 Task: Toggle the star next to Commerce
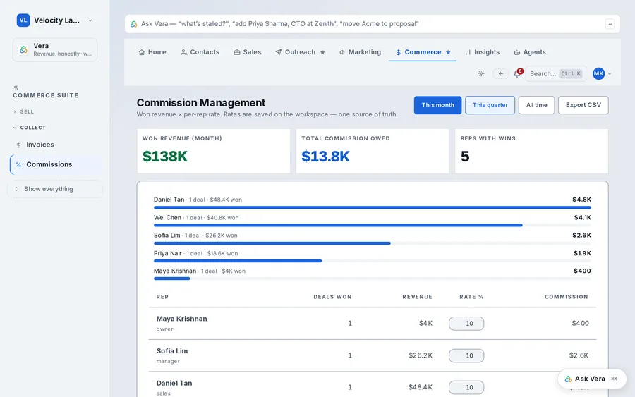pyautogui.click(x=448, y=52)
